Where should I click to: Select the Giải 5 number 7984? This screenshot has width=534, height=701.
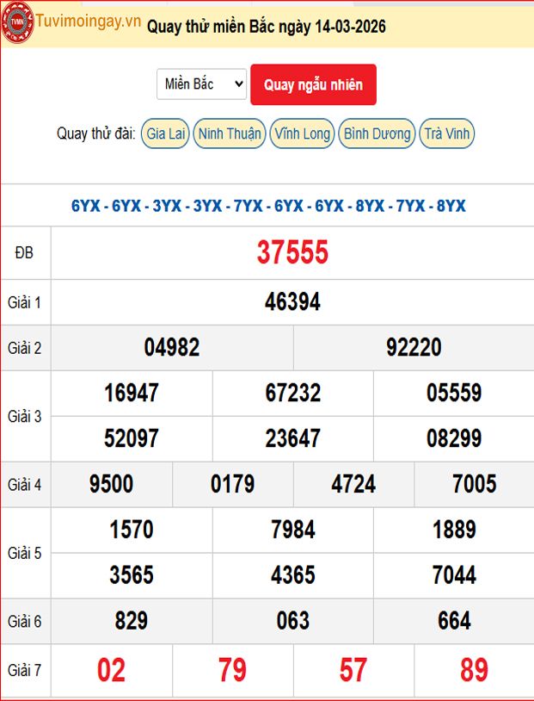(292, 530)
